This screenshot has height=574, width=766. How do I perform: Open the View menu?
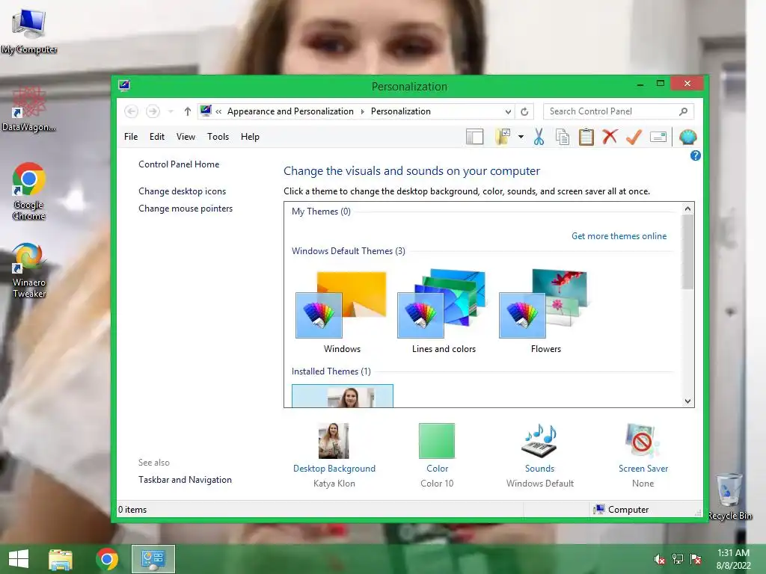coord(186,137)
